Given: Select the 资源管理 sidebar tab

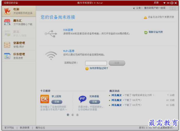Looking at the screenshot, I should coord(19,45).
